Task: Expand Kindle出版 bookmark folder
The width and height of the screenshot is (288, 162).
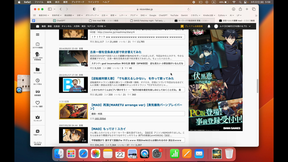Action: click(209, 15)
